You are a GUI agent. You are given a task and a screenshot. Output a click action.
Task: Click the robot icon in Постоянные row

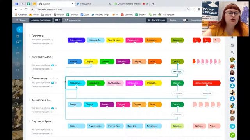[52, 83]
